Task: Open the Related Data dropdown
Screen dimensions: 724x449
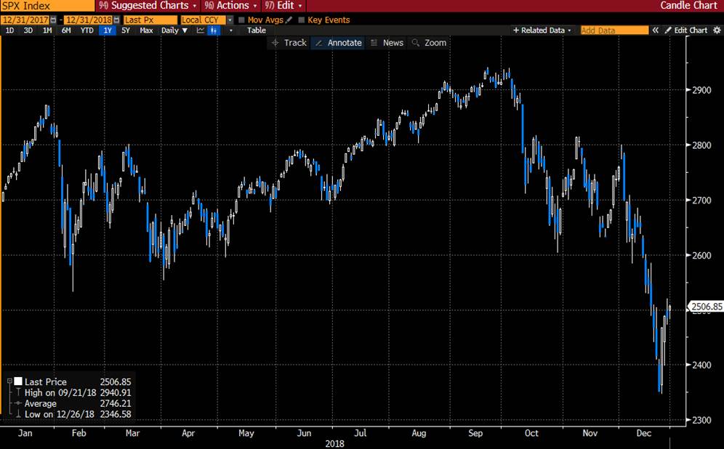Action: coord(542,31)
